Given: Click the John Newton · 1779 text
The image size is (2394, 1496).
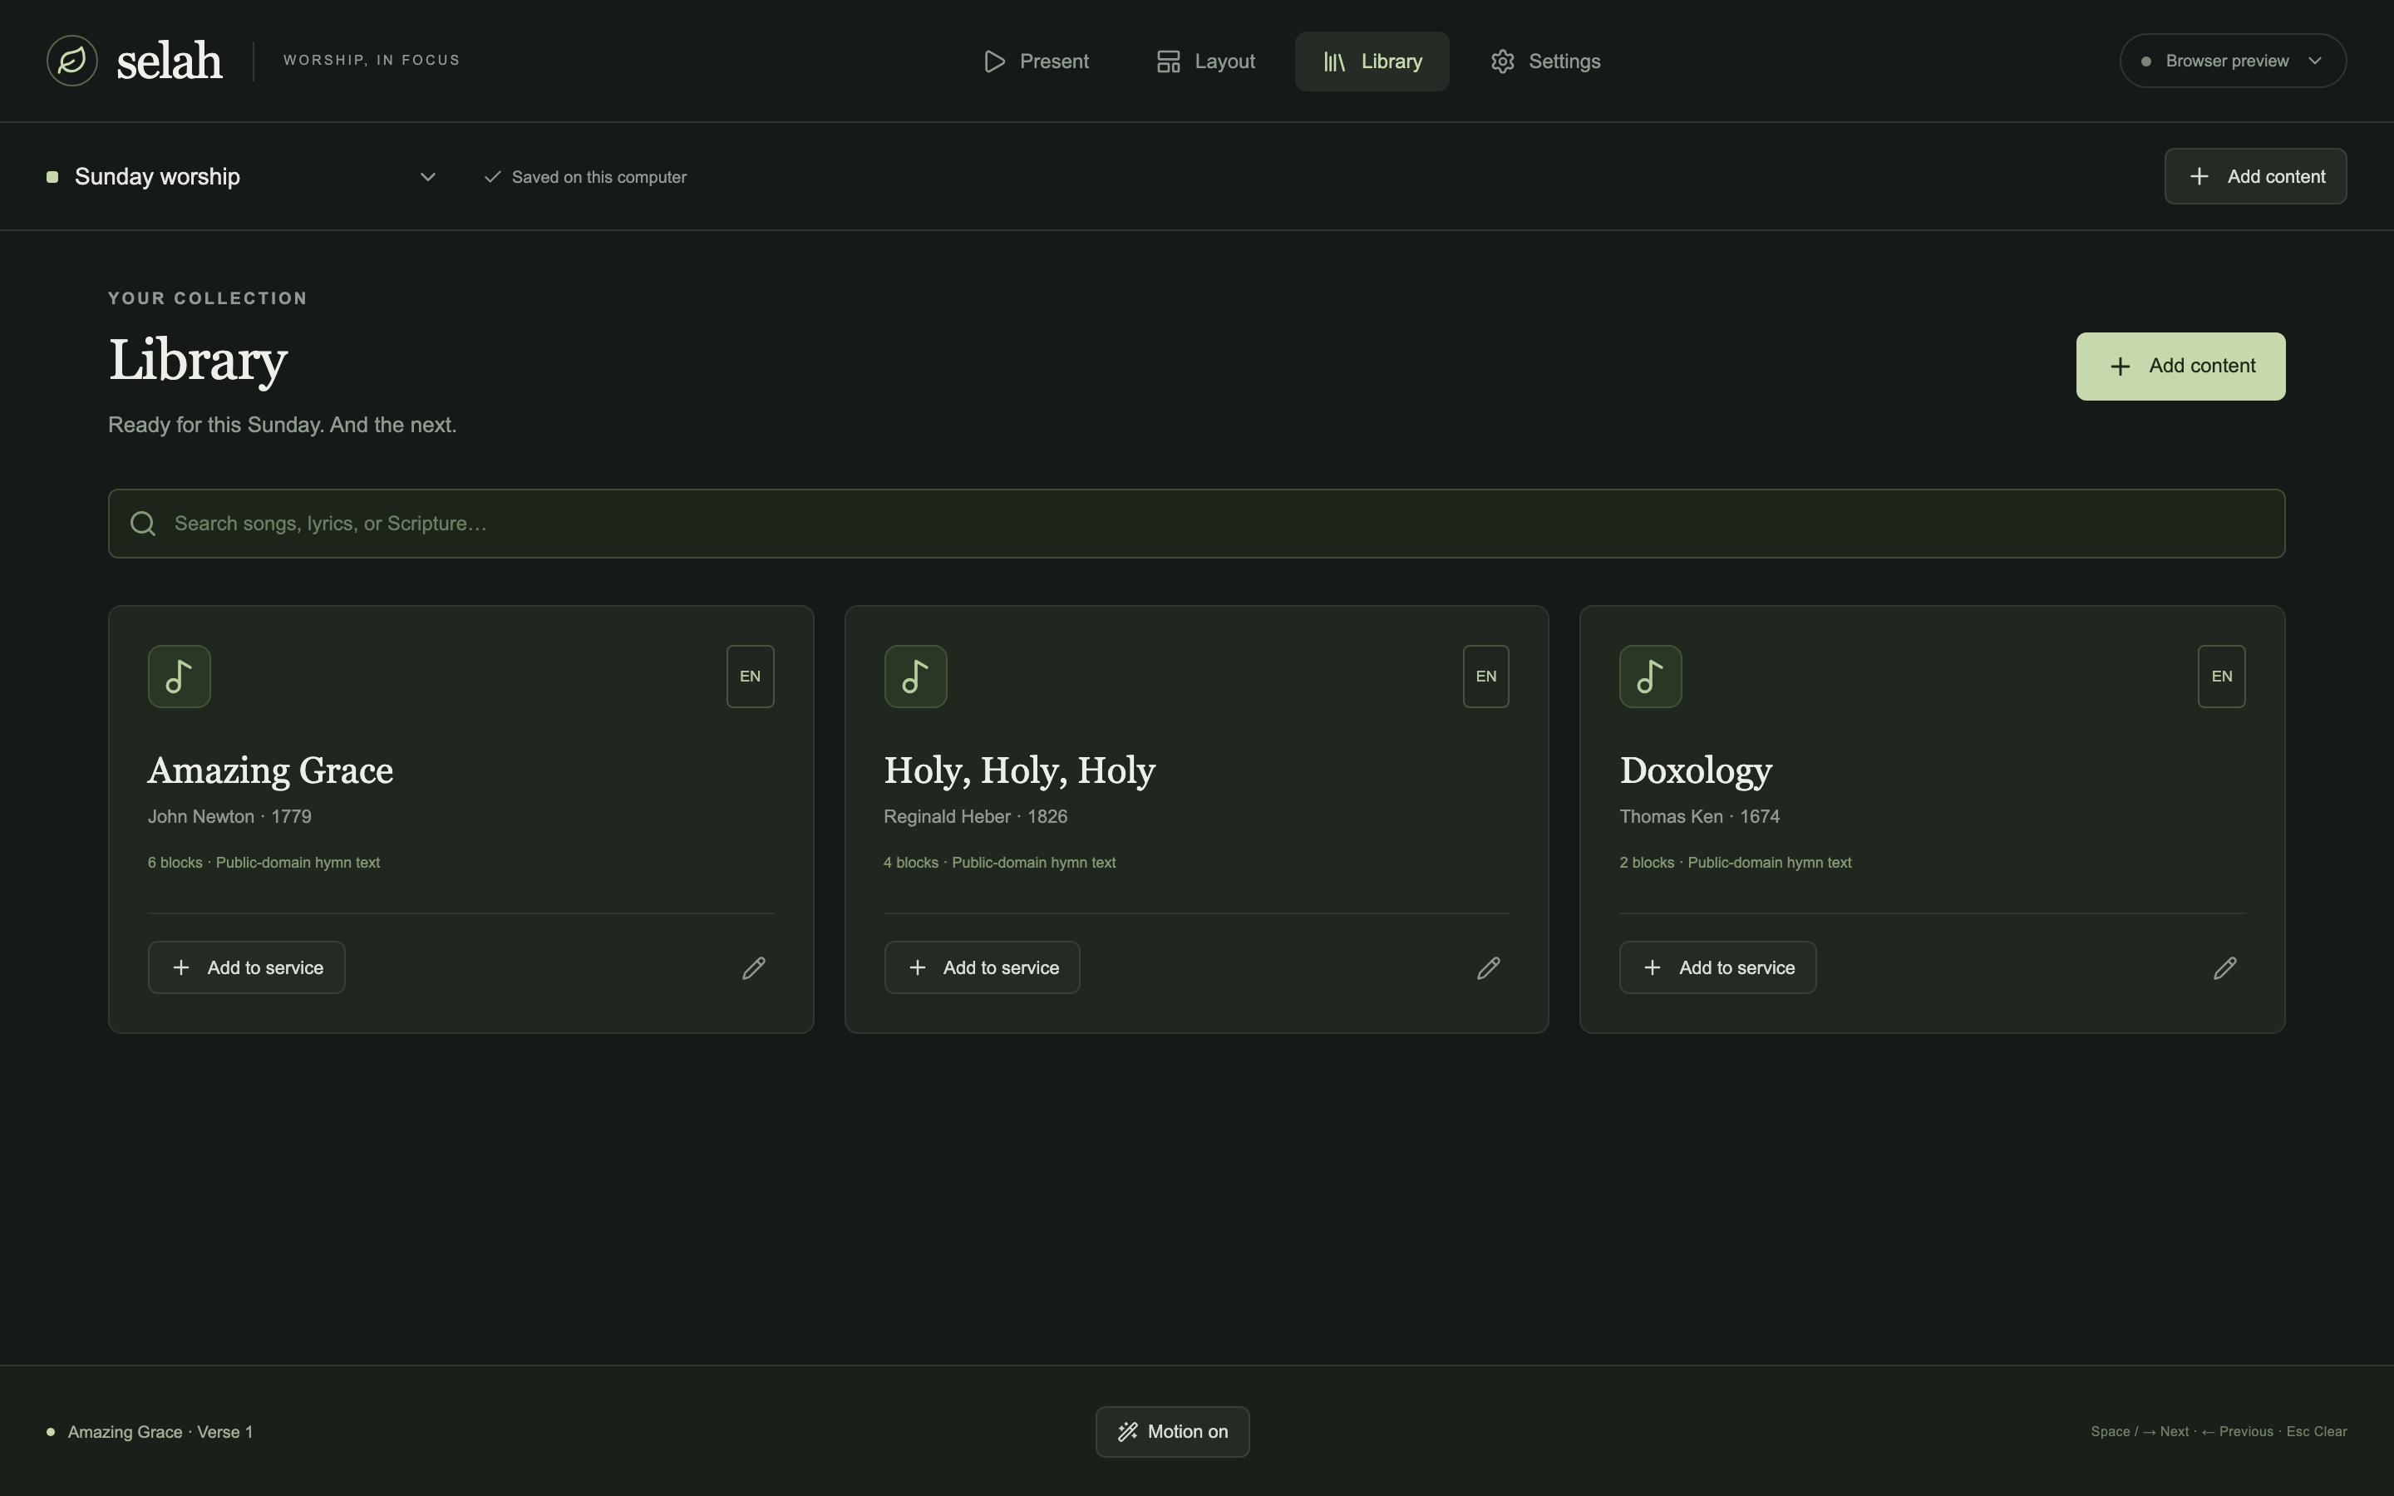Looking at the screenshot, I should [229, 816].
